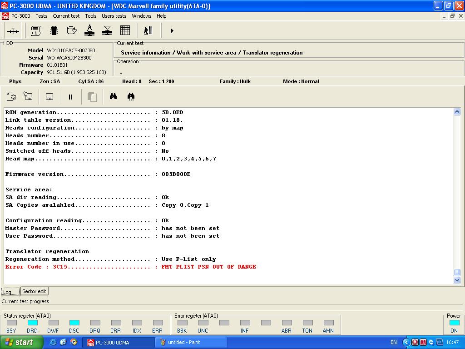The height and width of the screenshot is (349, 465).
Task: Switch to the Sector edit tab
Action: (x=34, y=291)
